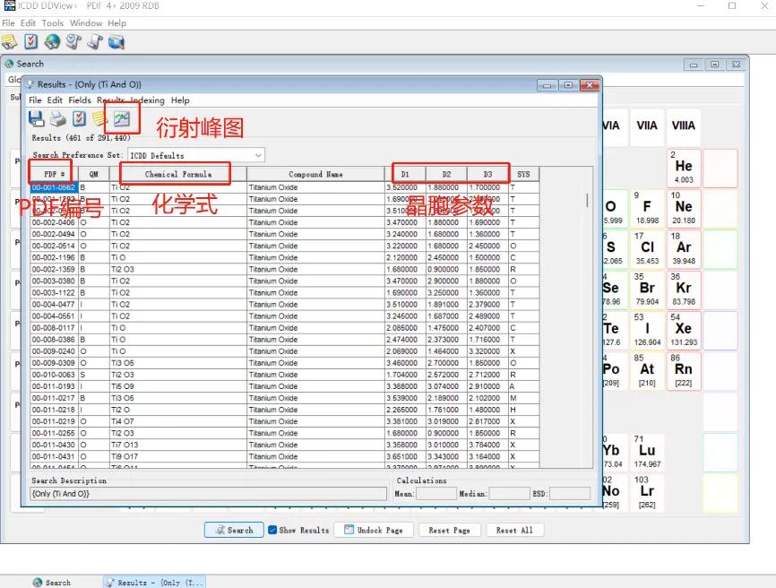The height and width of the screenshot is (588, 776).
Task: Click the Reset All button
Action: coord(515,529)
